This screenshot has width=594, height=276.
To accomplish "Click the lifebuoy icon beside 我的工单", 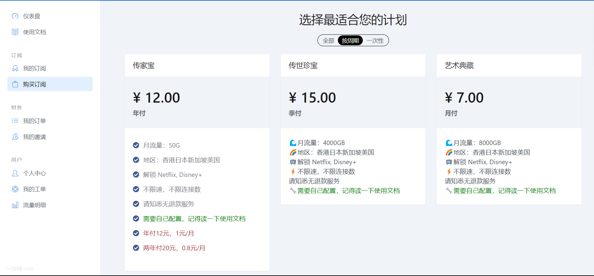I will pyautogui.click(x=15, y=189).
